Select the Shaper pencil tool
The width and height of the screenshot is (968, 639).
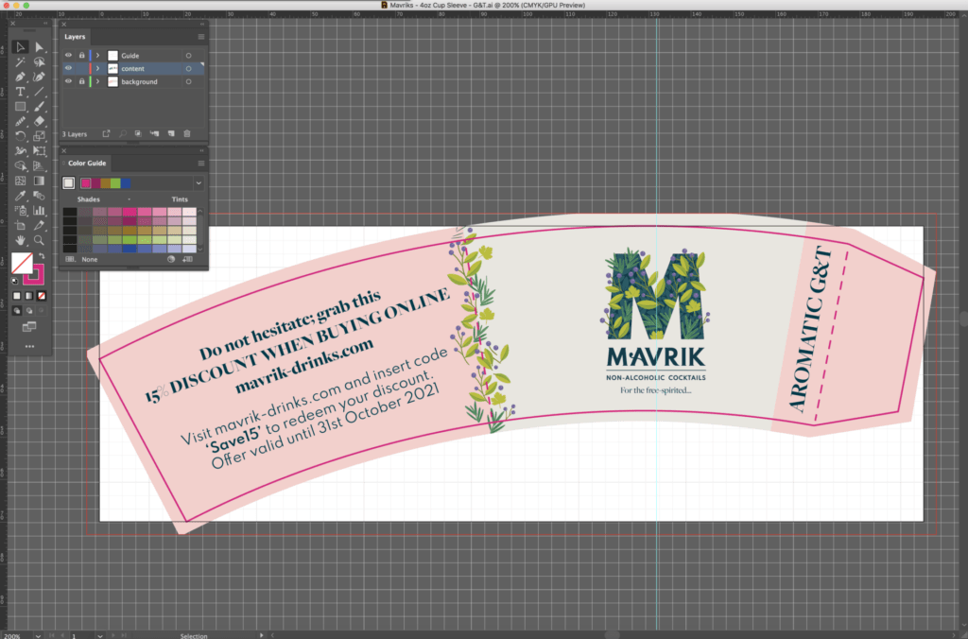click(20, 121)
